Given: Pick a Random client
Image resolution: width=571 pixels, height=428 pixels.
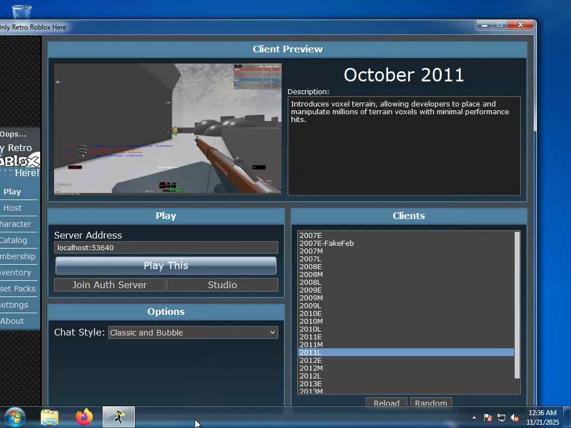Looking at the screenshot, I should (431, 402).
